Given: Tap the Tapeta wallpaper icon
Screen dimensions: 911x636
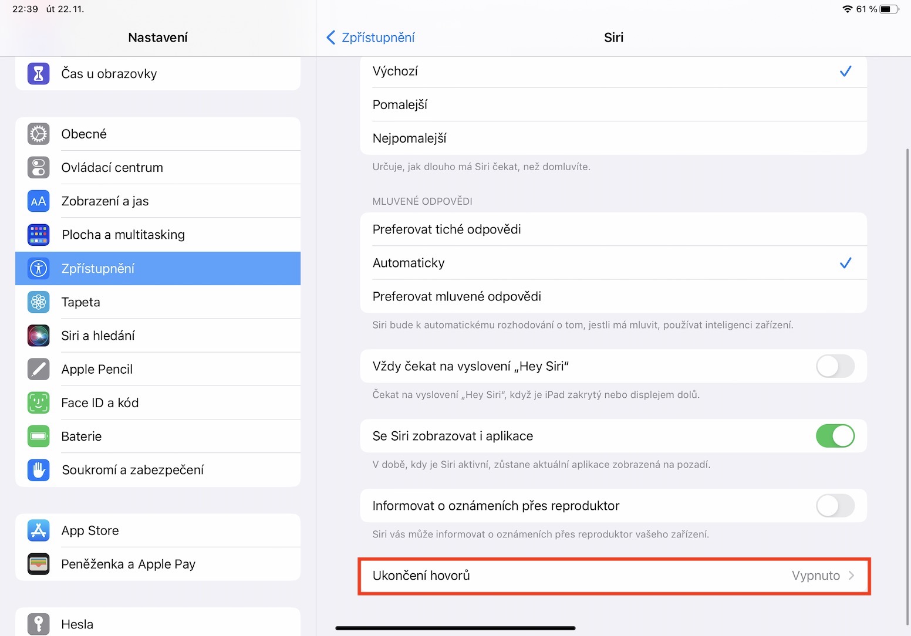Looking at the screenshot, I should point(39,302).
